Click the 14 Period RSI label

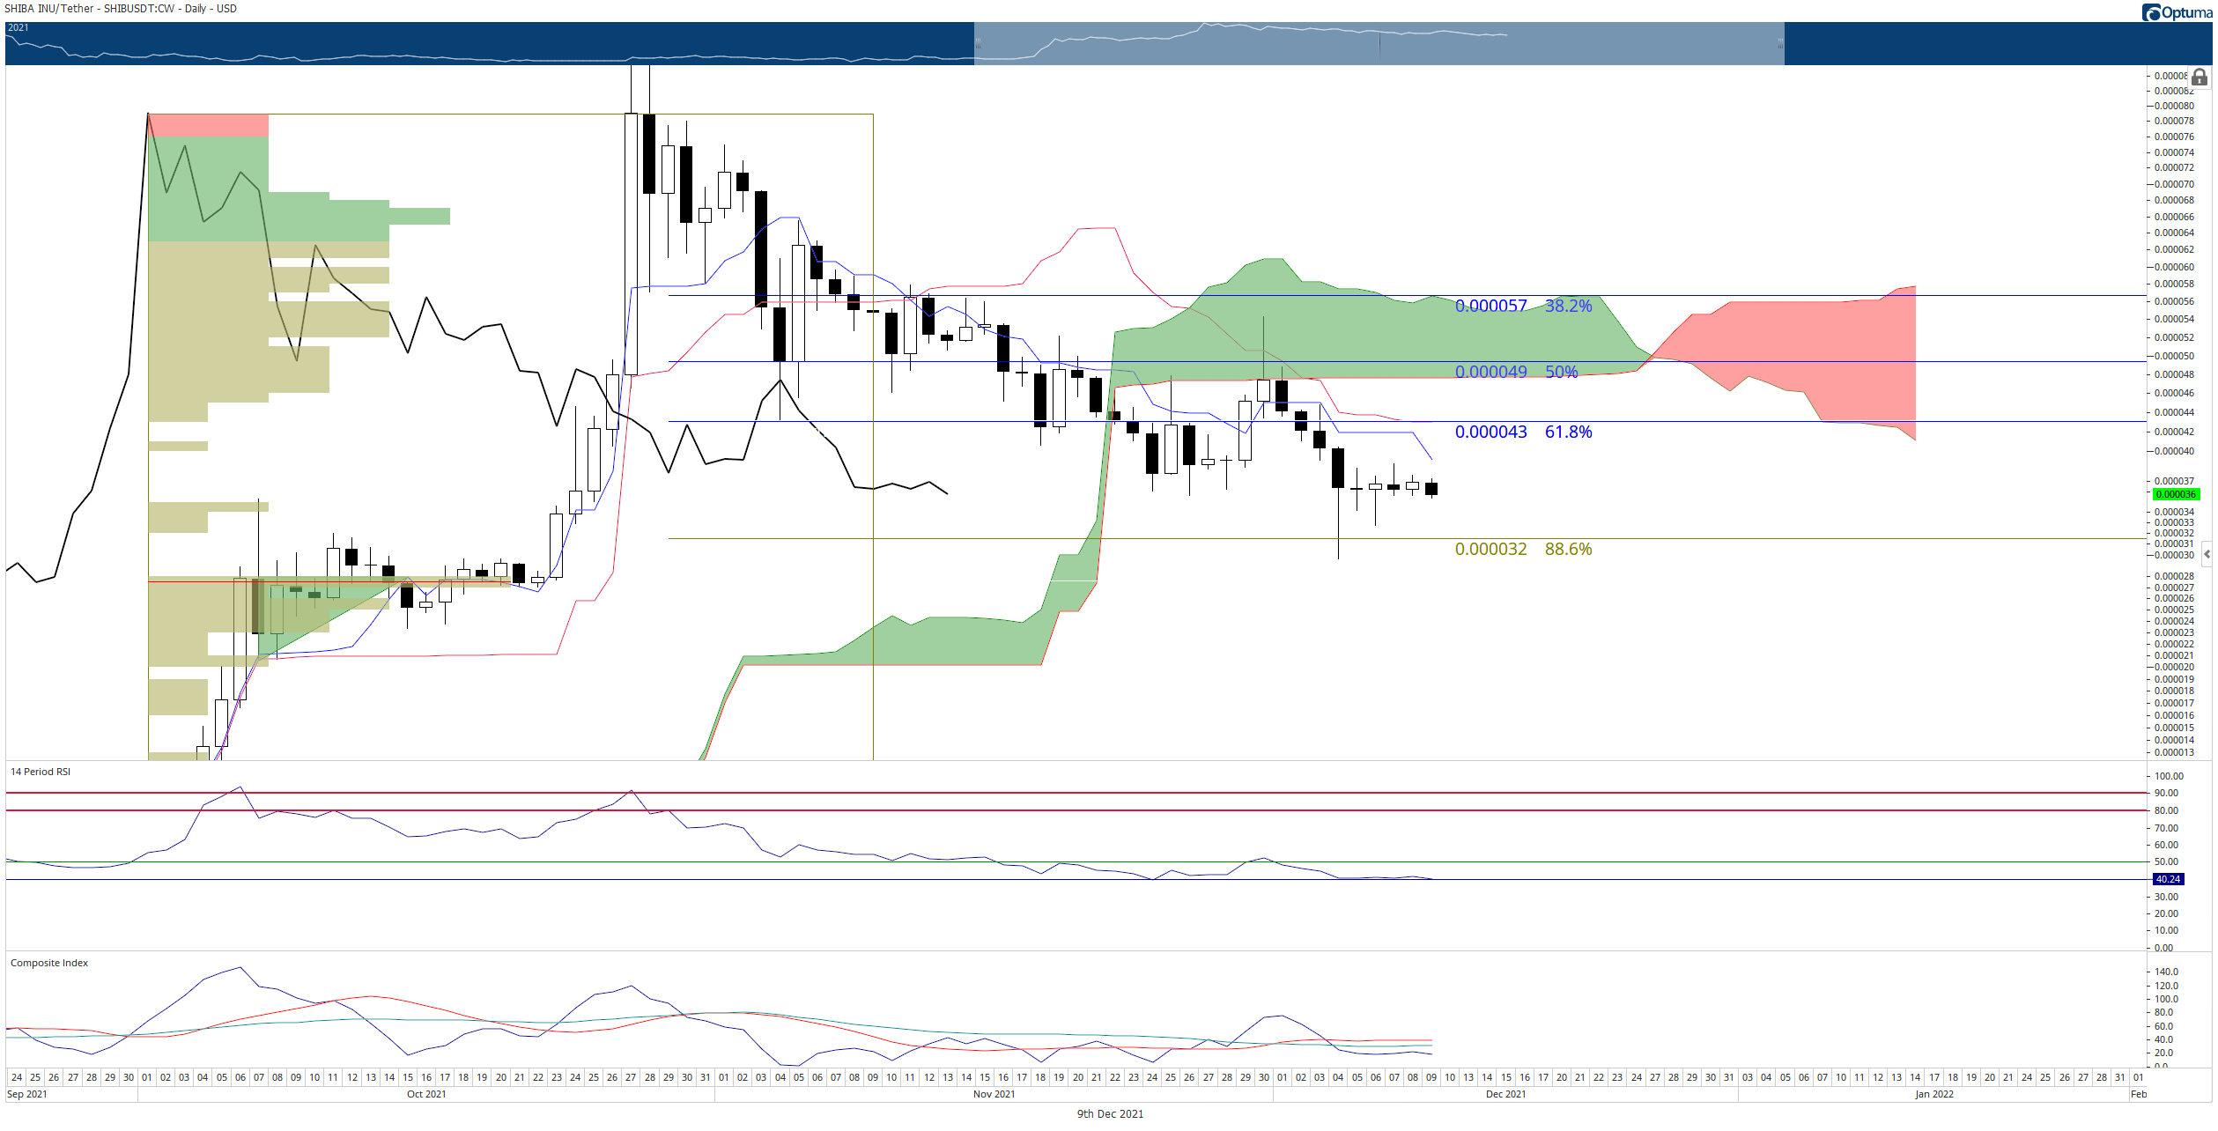pos(41,772)
